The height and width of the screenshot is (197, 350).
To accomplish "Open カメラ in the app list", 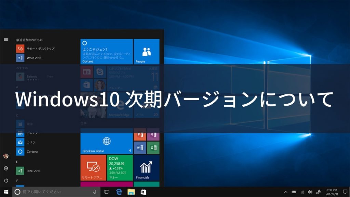I will tap(26, 142).
